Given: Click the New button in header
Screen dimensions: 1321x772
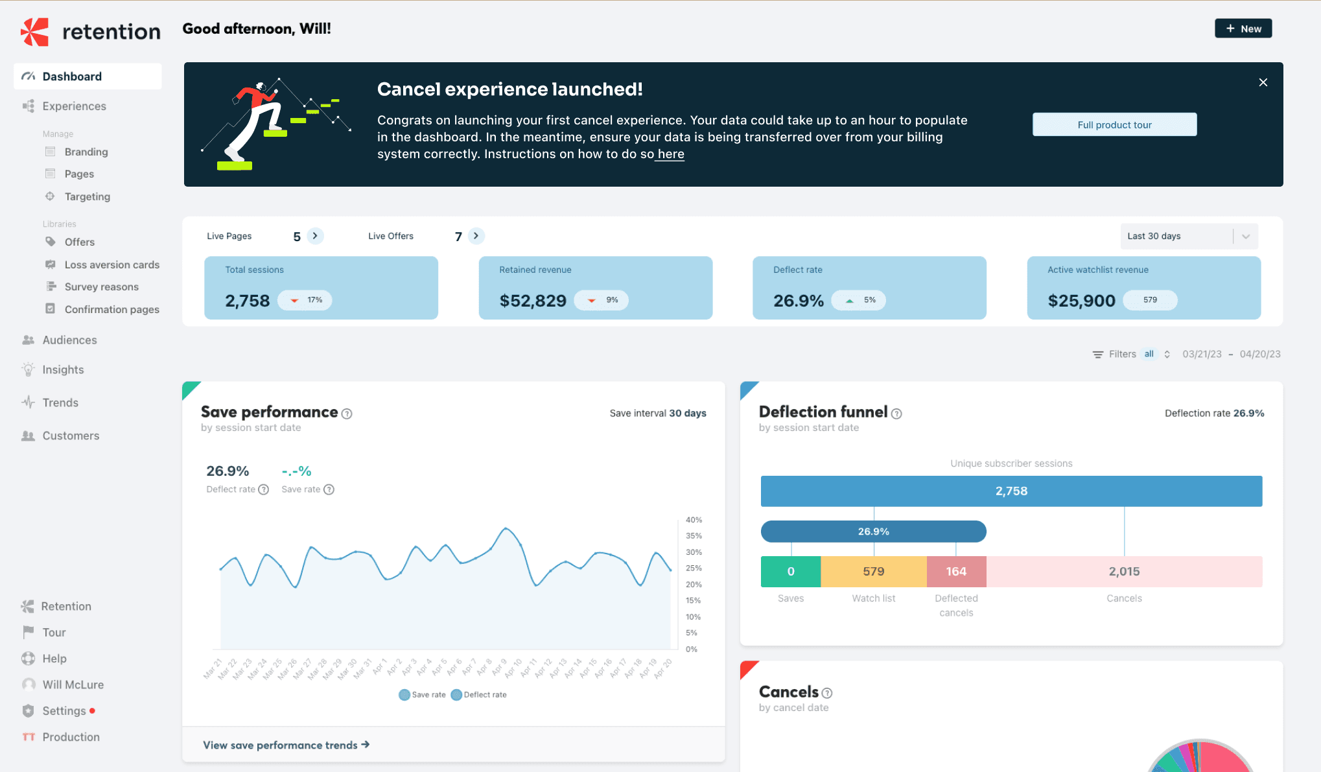Looking at the screenshot, I should pyautogui.click(x=1243, y=29).
